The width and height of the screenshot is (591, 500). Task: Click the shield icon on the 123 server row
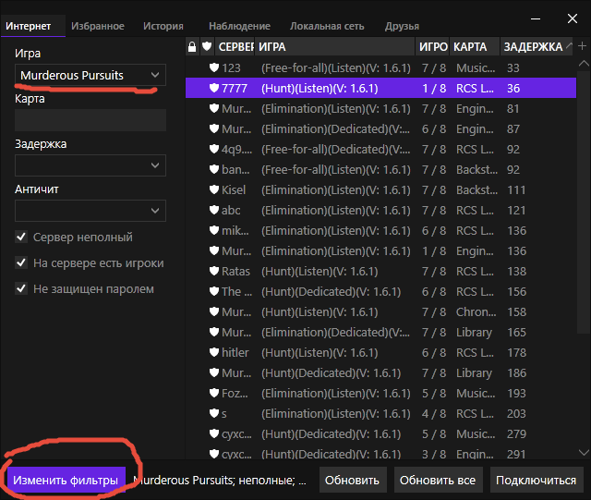[213, 67]
